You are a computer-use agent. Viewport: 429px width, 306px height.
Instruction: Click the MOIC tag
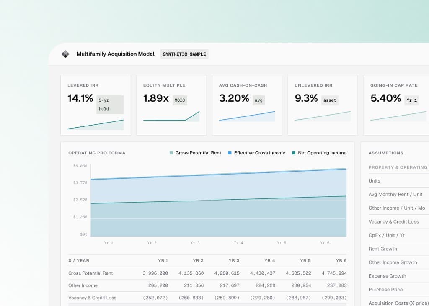pos(180,100)
